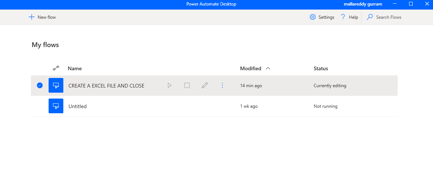Screen dimensions: 433x196
Task: Uncheck the selected flow's round checkbox
Action: coord(40,85)
